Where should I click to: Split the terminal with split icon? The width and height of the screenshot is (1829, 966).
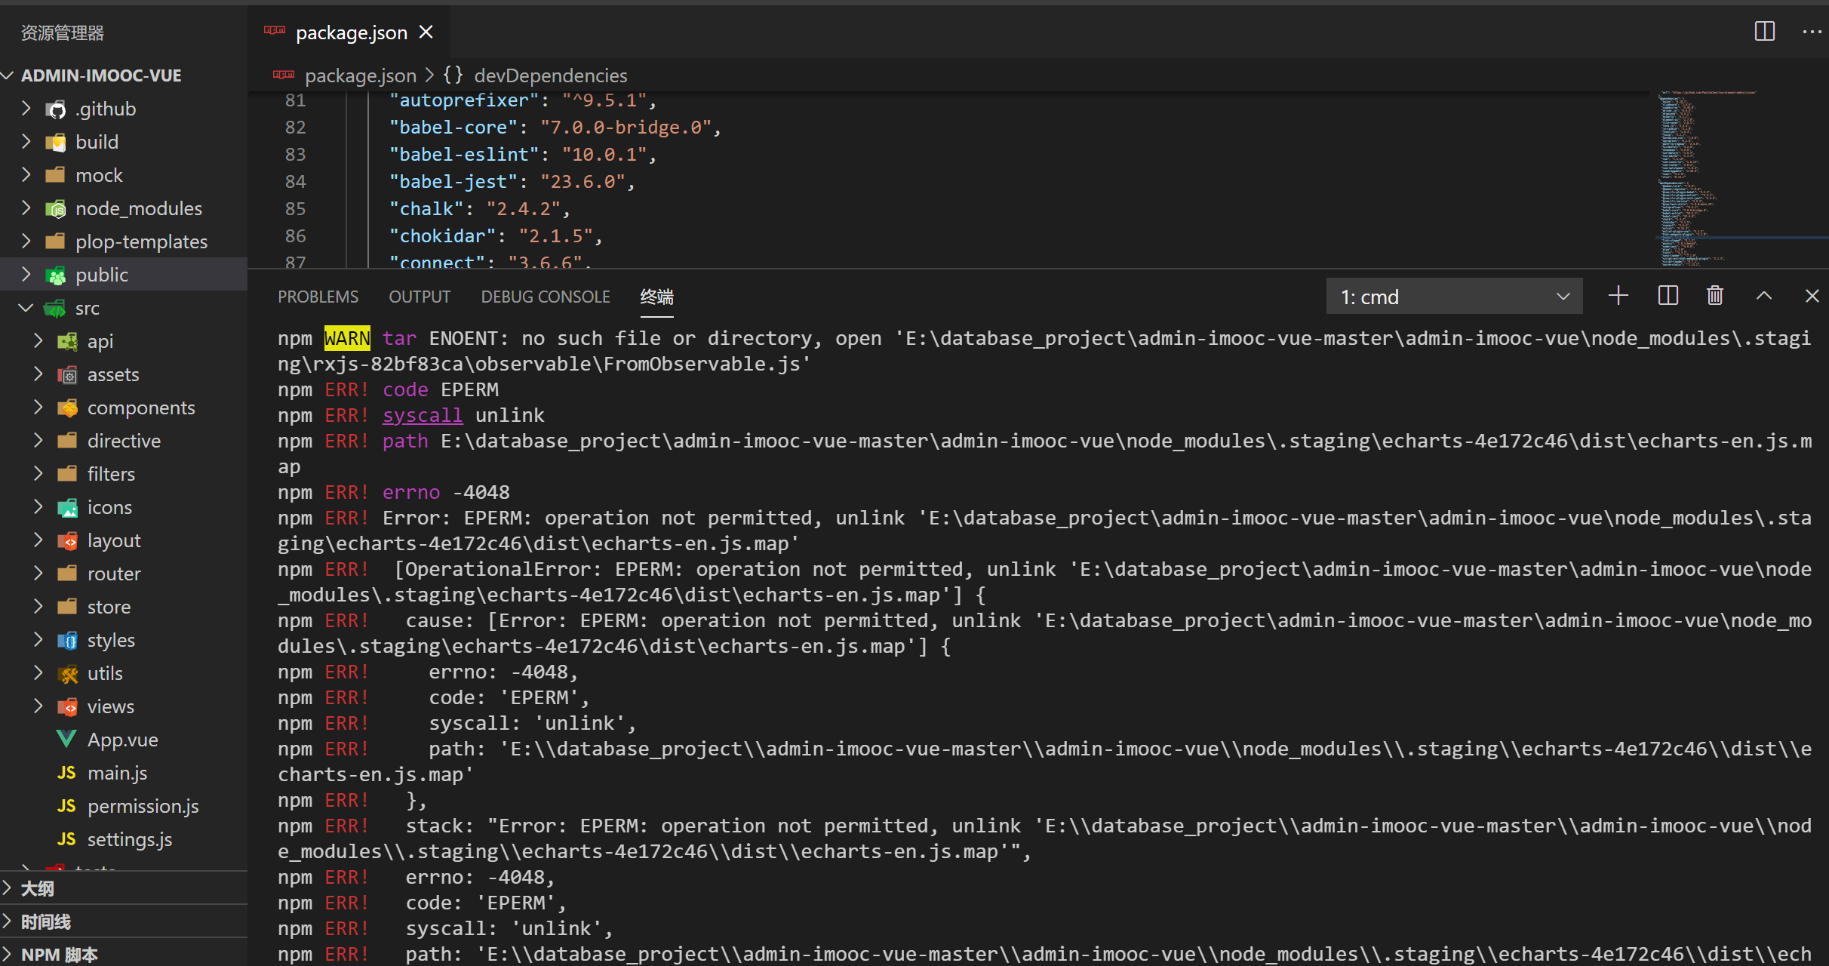pos(1668,296)
